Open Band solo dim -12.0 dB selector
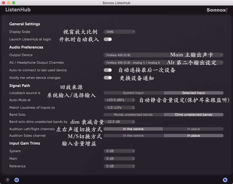This screenshot has height=184, width=233. click(120, 122)
